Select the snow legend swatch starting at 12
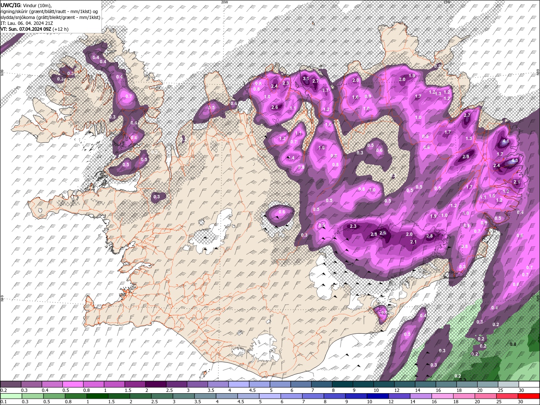 coord(405,384)
